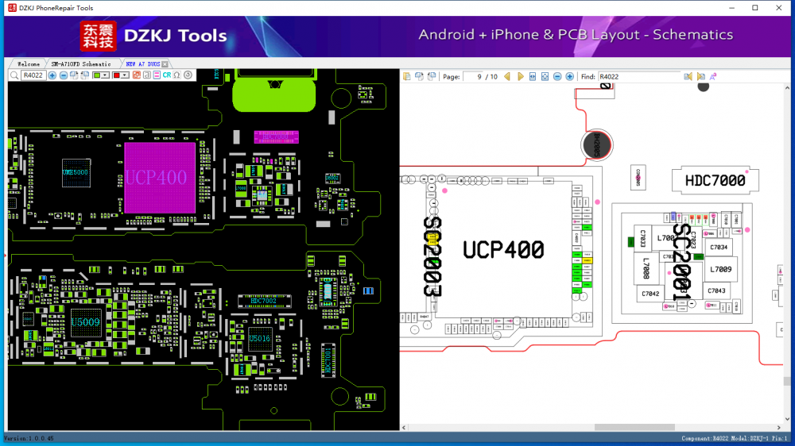Zoom in on the PCB layout view

[52, 75]
